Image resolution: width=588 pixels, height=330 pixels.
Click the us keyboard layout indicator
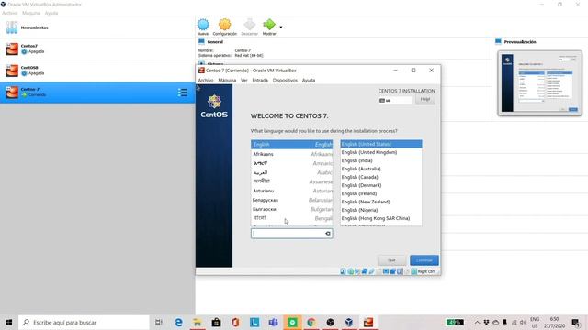(x=395, y=100)
